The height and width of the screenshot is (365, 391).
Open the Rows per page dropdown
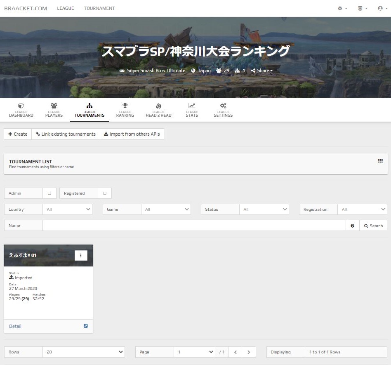pos(84,352)
